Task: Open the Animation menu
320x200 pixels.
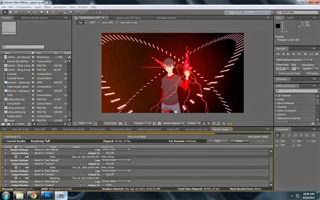Action: tap(60, 7)
